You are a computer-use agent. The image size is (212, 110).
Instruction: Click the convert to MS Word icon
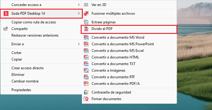[x=86, y=37]
